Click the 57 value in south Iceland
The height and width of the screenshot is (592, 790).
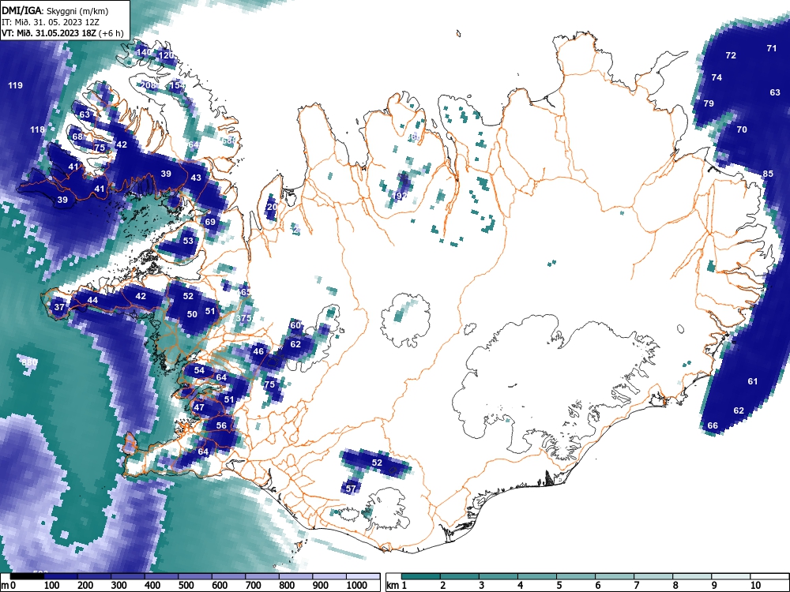click(352, 489)
